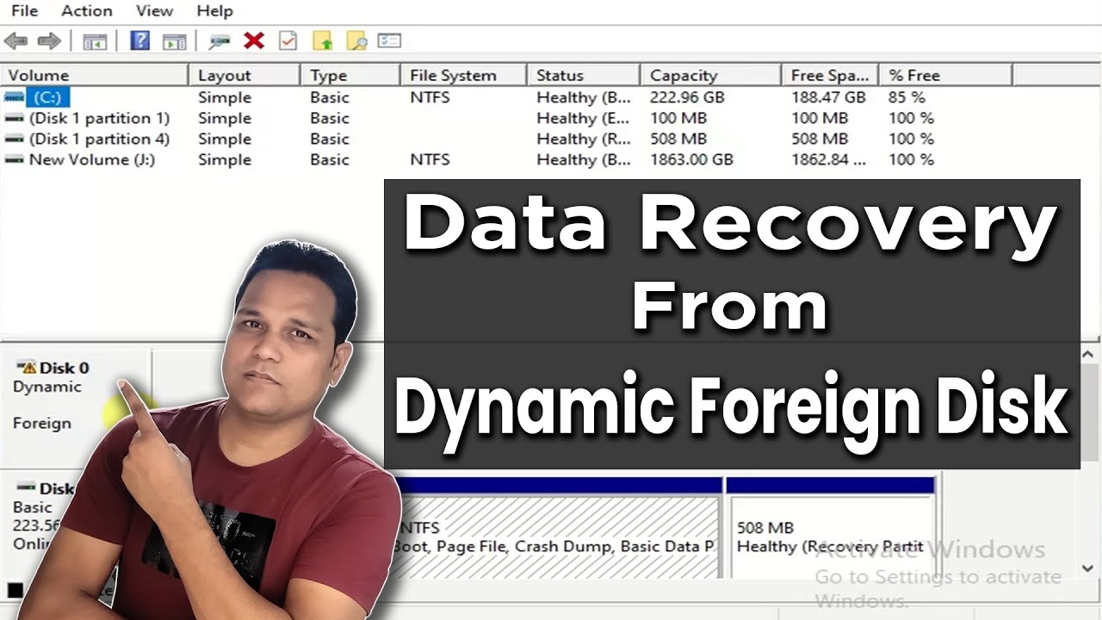Sort by the Layout column header
Image resolution: width=1102 pixels, height=620 pixels.
click(245, 75)
